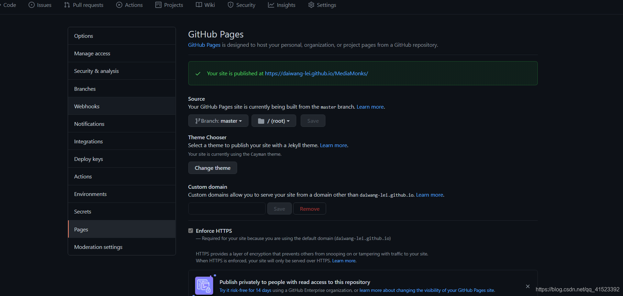Click the Insights graph icon
Image resolution: width=623 pixels, height=296 pixels.
click(x=271, y=5)
